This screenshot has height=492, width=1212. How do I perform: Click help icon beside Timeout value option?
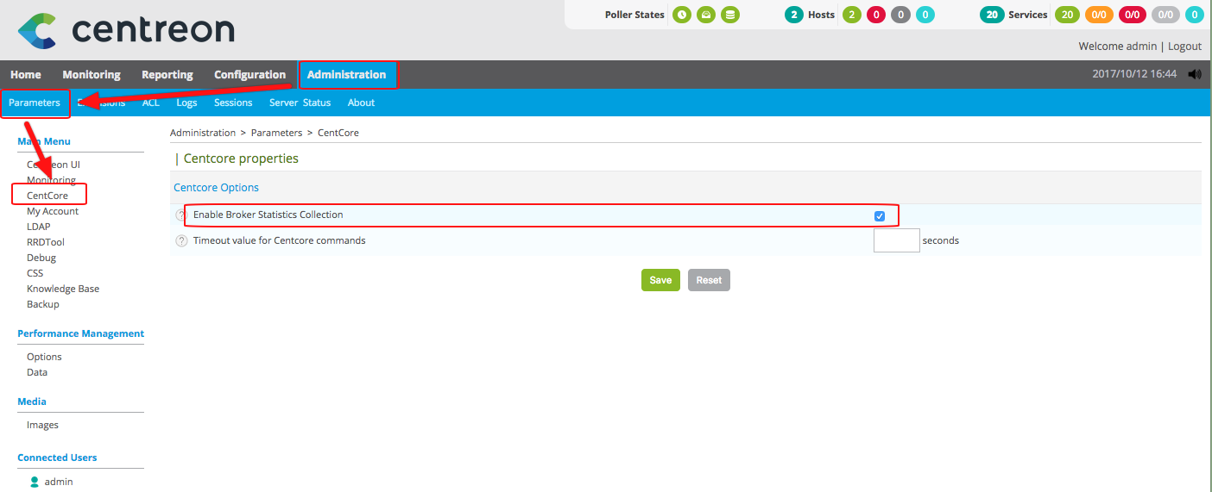coord(181,240)
